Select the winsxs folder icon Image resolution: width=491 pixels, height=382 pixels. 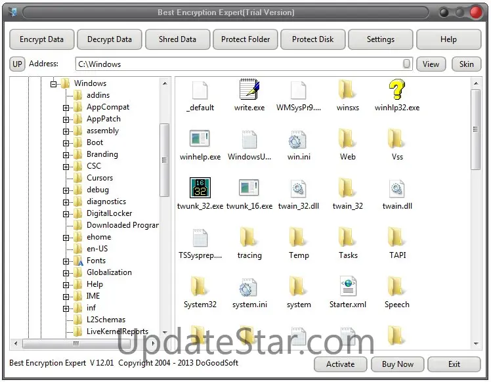point(347,89)
